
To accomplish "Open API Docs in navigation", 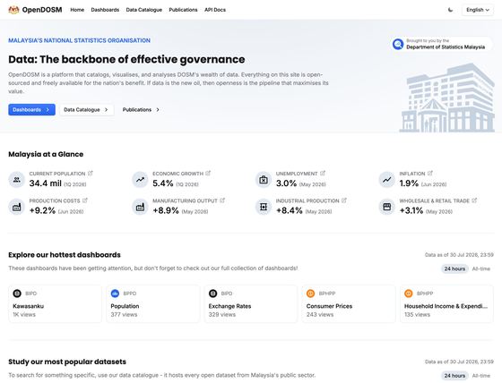I will pyautogui.click(x=215, y=10).
